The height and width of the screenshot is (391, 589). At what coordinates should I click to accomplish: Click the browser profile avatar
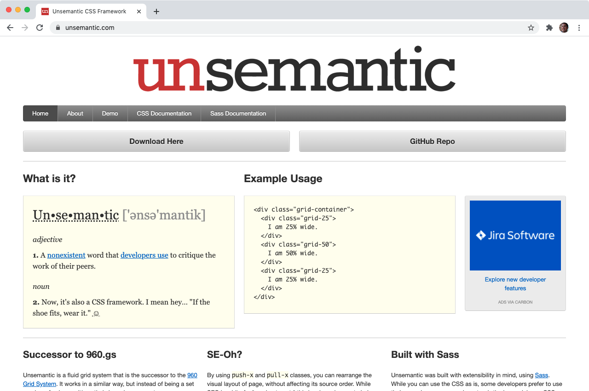click(x=564, y=28)
